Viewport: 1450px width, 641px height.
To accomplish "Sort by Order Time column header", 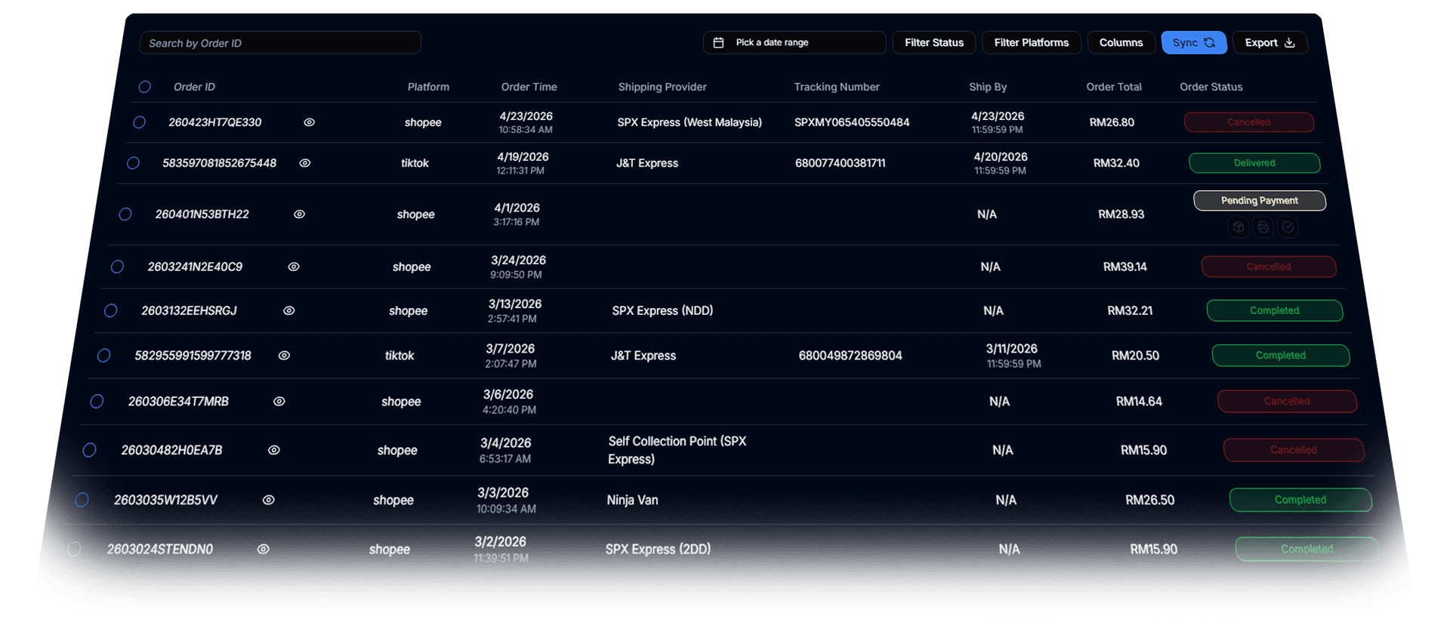I will [x=529, y=87].
